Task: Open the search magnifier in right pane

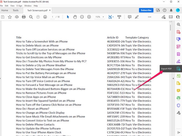Action: point(179,24)
